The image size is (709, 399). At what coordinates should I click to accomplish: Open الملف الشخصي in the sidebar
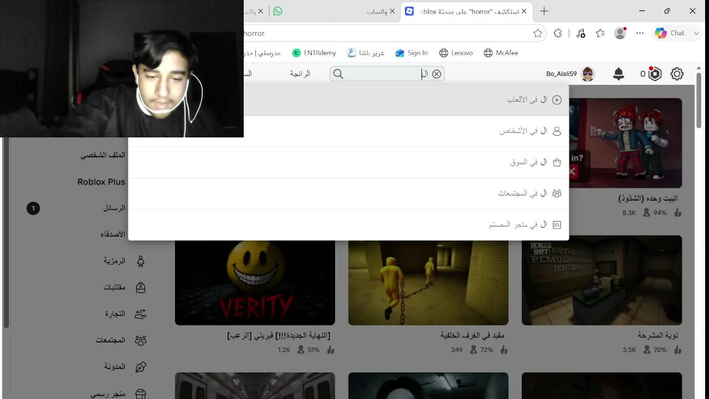tap(103, 155)
